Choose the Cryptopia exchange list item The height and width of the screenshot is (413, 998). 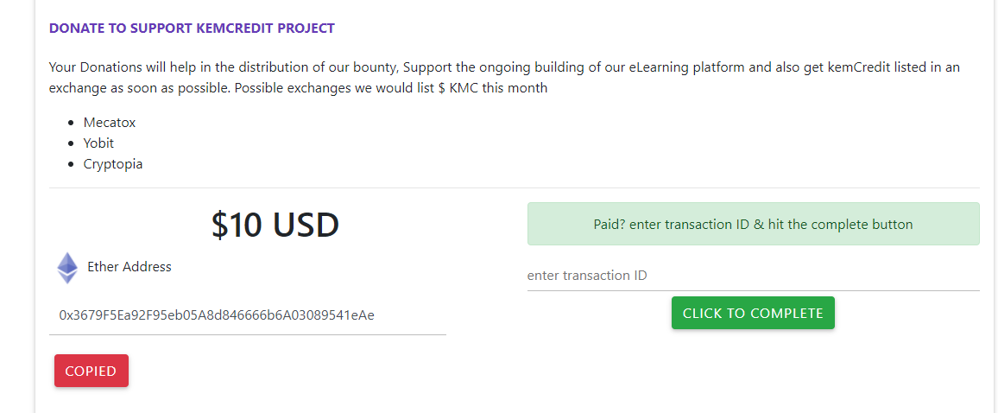pyautogui.click(x=113, y=164)
